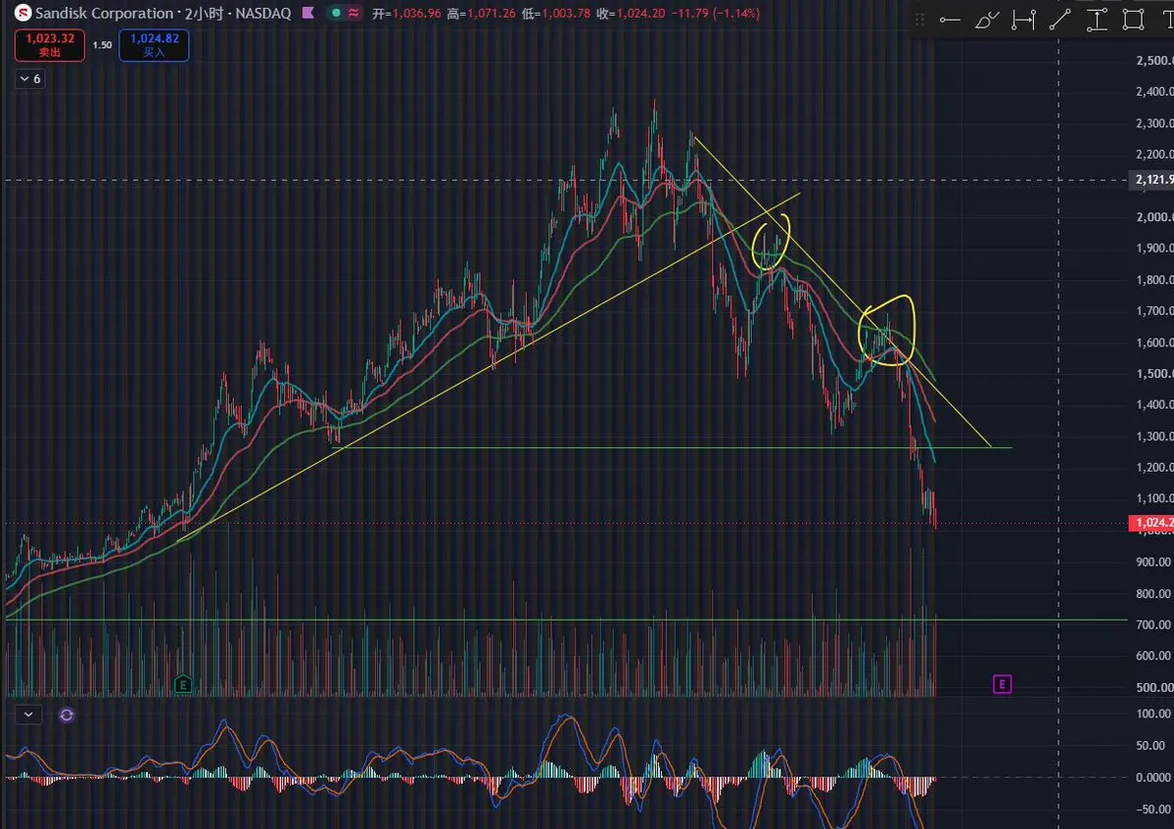Click the low value 1,003.78 in legend
This screenshot has width=1174, height=829.
(x=566, y=14)
